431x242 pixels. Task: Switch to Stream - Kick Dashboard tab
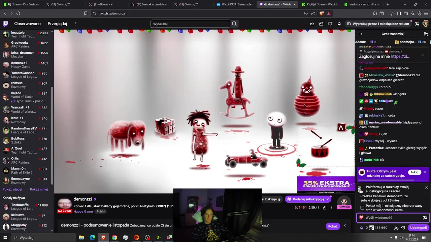[x=22, y=4]
